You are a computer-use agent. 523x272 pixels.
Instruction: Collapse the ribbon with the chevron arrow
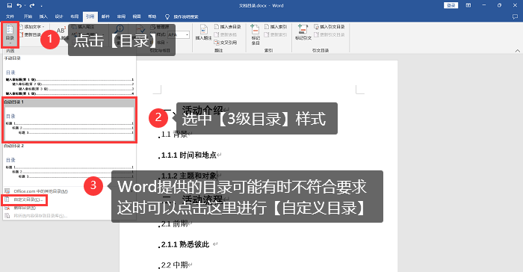(x=517, y=51)
